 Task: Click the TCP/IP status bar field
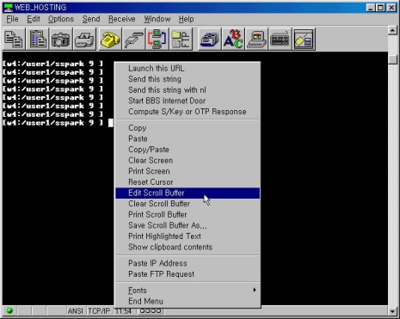click(x=99, y=311)
